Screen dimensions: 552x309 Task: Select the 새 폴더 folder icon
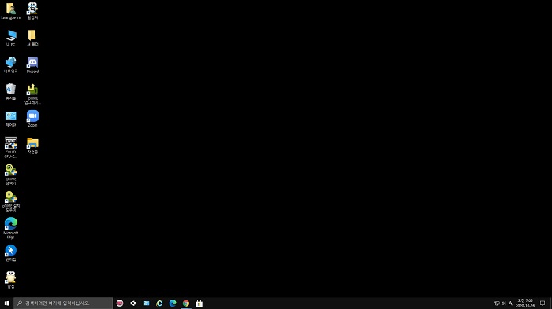(x=32, y=38)
